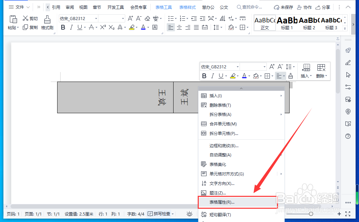Click the character border icon

[x=155, y=28]
